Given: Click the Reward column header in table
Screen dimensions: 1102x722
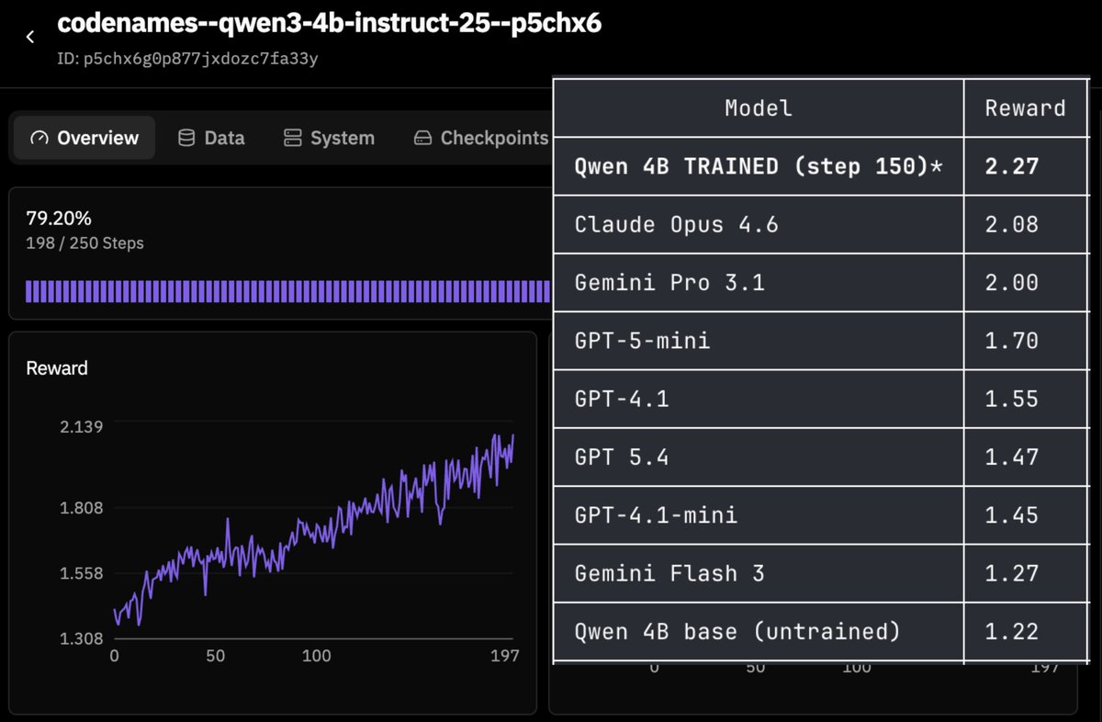Looking at the screenshot, I should [1025, 107].
